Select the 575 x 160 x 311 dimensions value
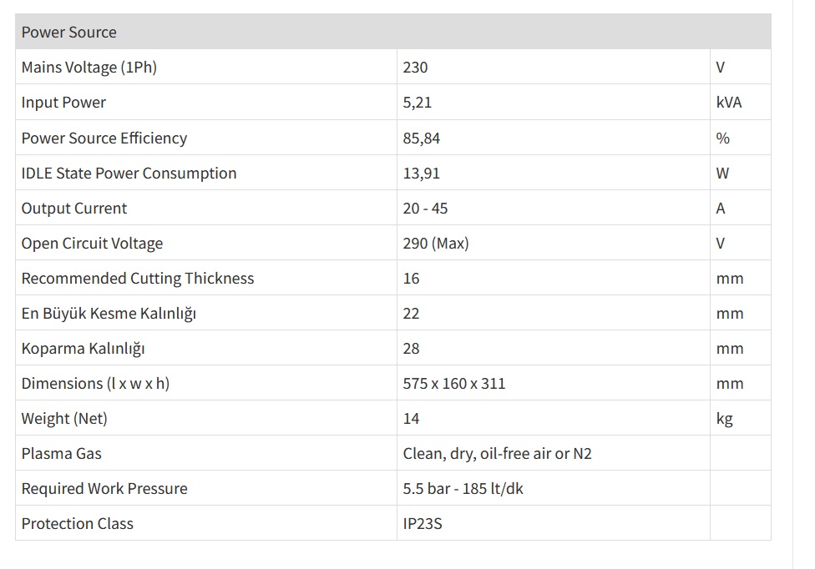The height and width of the screenshot is (569, 815). tap(454, 383)
